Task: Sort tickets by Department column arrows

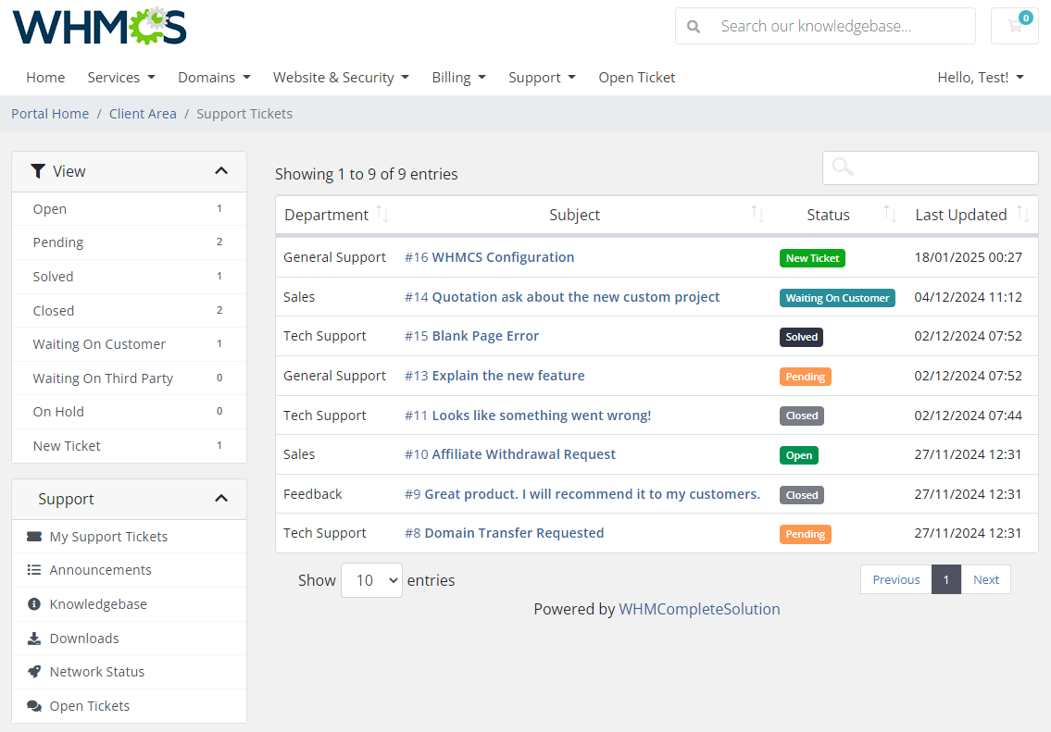Action: (x=382, y=215)
